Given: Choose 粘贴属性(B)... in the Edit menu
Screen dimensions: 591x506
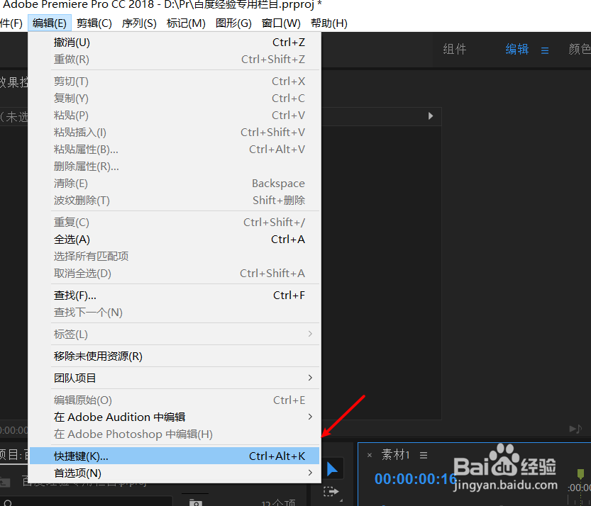Looking at the screenshot, I should (x=174, y=149).
